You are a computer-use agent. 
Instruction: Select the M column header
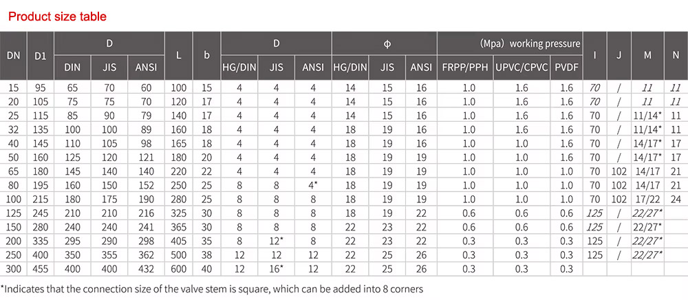647,55
